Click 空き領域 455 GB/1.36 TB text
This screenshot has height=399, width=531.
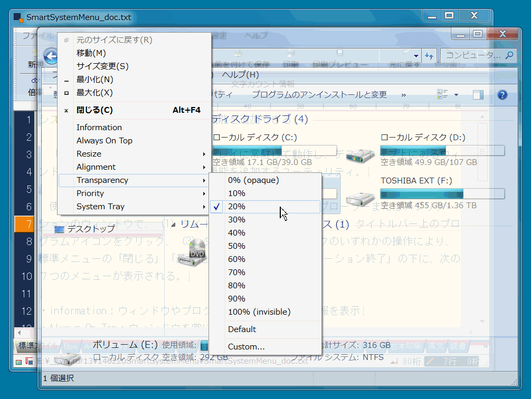pyautogui.click(x=429, y=205)
